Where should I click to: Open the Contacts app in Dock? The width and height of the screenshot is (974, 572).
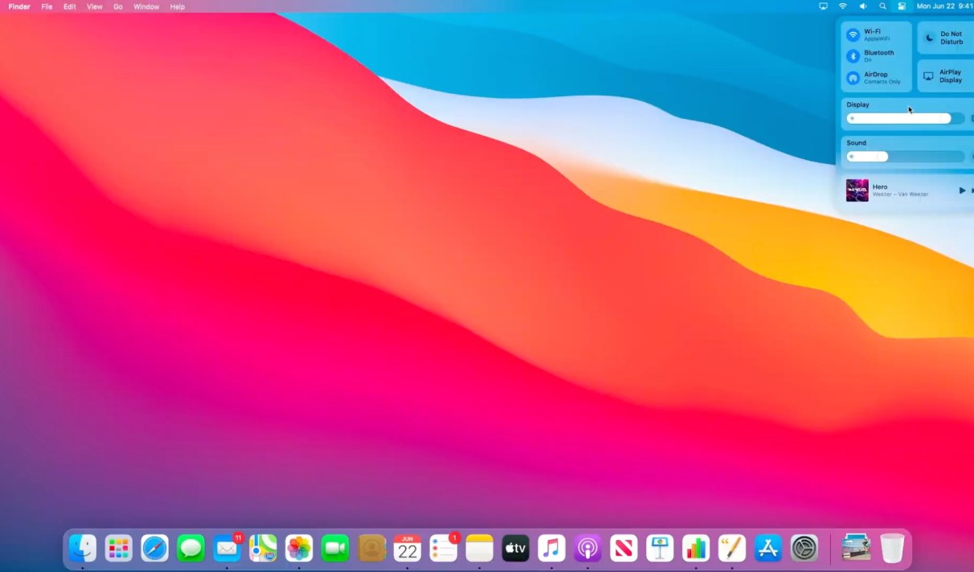tap(372, 549)
